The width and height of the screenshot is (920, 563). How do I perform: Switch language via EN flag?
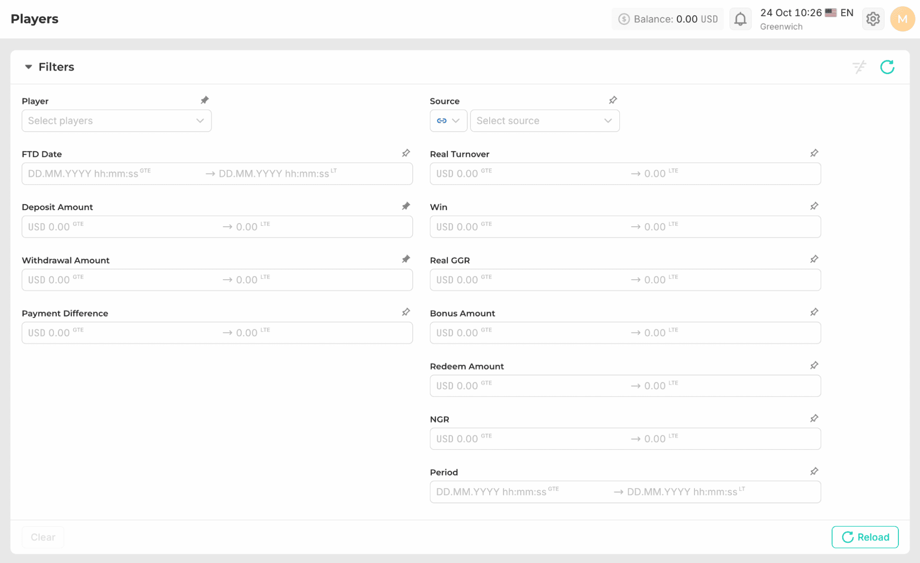(x=839, y=13)
